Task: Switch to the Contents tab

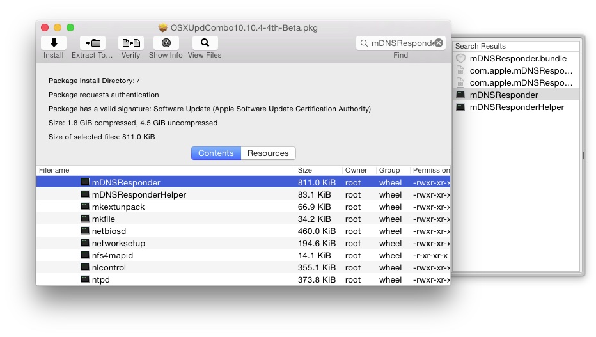Action: (x=216, y=153)
